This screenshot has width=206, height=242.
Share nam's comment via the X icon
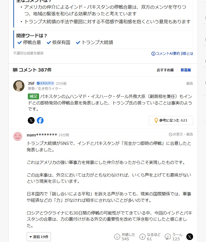click(x=190, y=237)
